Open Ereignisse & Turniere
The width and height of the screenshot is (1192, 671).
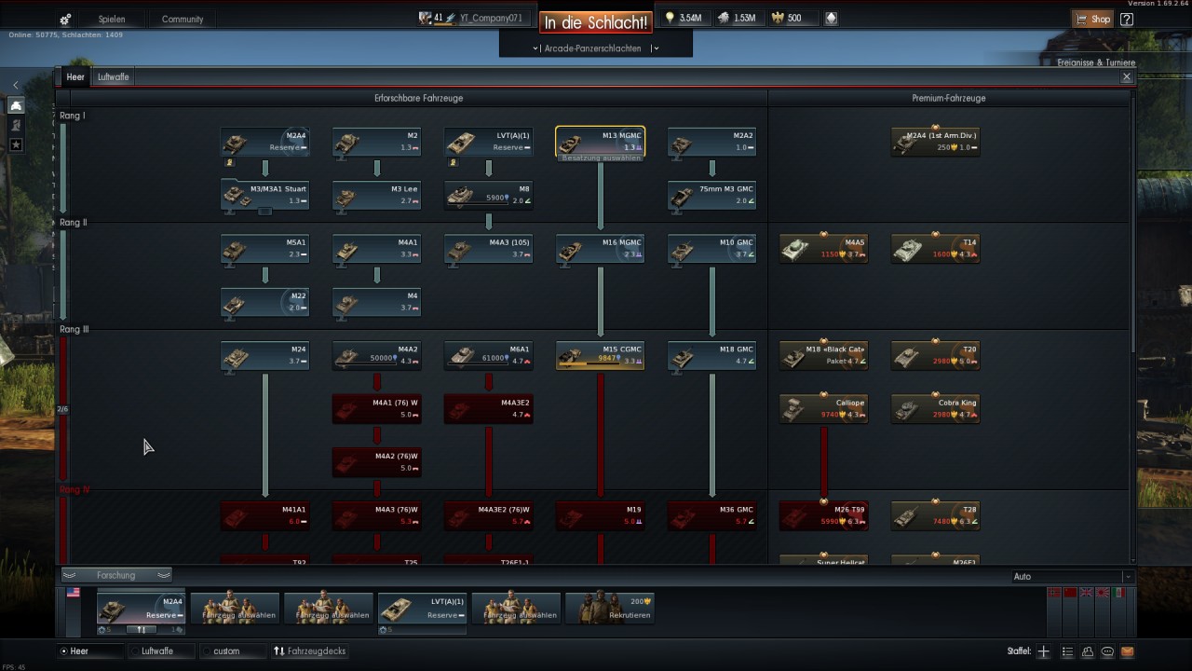click(x=1096, y=62)
